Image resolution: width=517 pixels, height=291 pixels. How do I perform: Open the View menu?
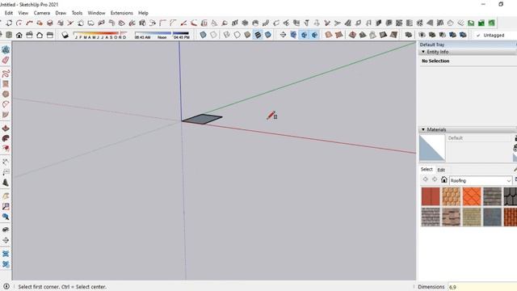point(23,13)
